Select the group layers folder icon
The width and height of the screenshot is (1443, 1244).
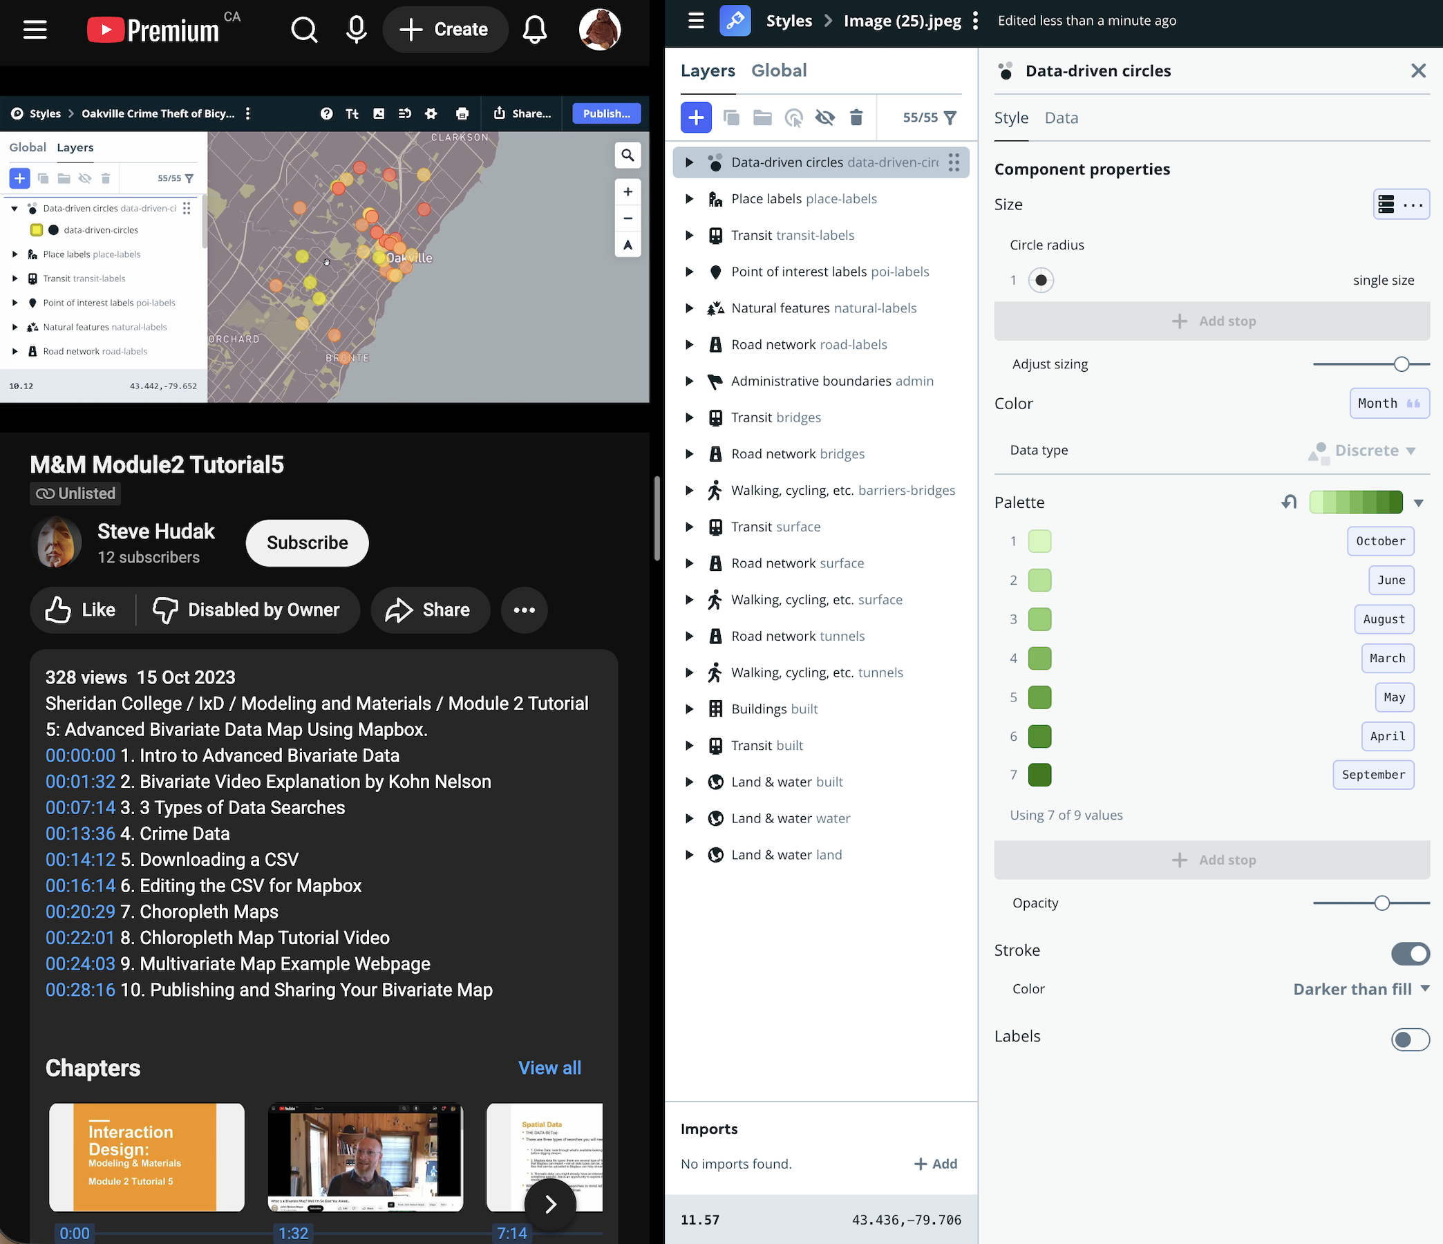click(x=762, y=117)
